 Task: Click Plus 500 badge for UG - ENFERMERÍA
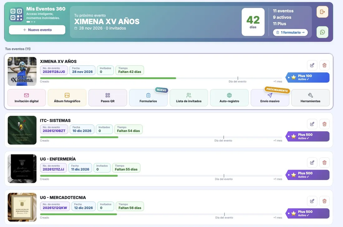pyautogui.click(x=307, y=175)
